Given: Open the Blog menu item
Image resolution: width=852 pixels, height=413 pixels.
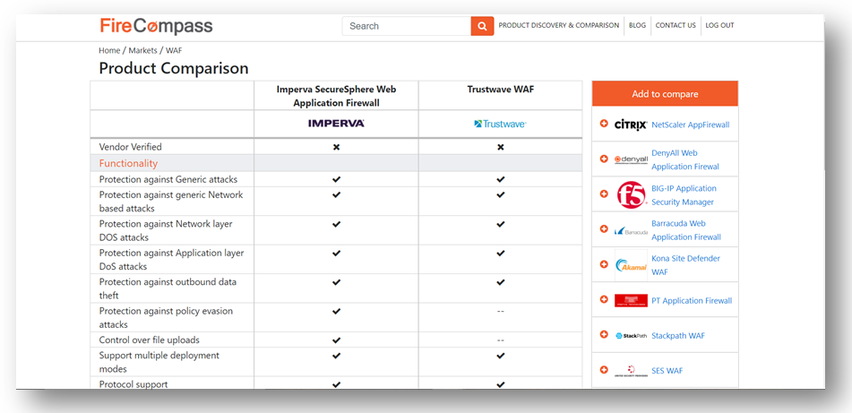Looking at the screenshot, I should coord(637,25).
